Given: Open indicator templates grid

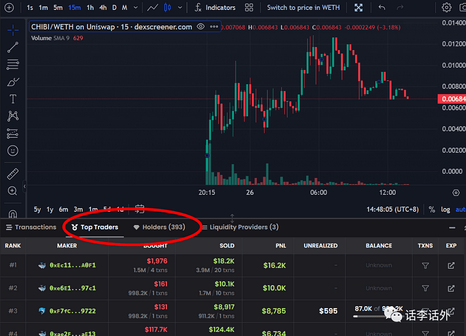Looking at the screenshot, I should click(249, 7).
